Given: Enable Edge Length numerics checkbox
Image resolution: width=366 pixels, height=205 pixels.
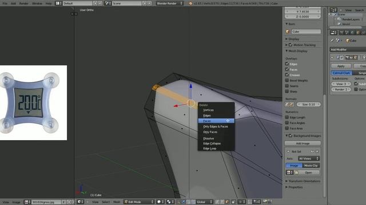Looking at the screenshot, I should (287, 117).
